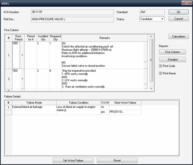Open the Calculation dialog
This screenshot has width=193, height=165.
coord(178,36)
